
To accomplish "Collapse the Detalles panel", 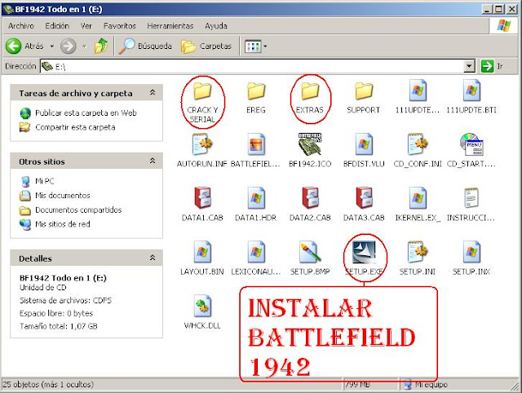I will click(x=153, y=258).
